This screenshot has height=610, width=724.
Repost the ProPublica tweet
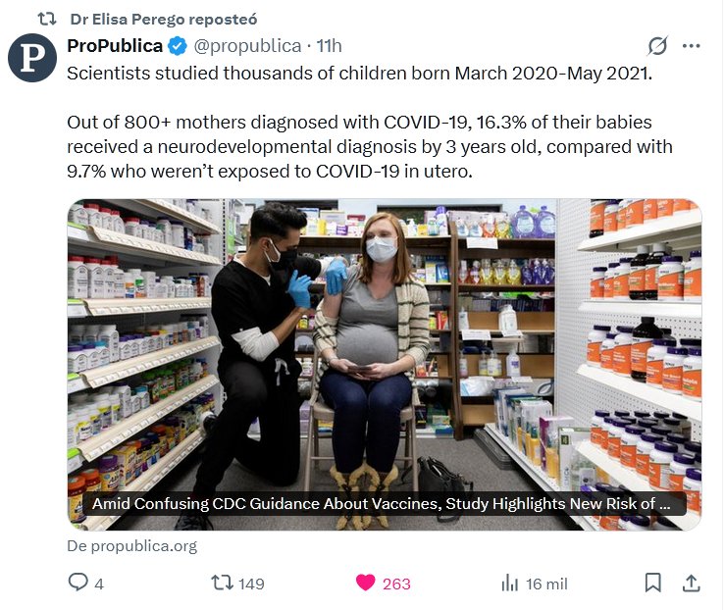click(x=224, y=583)
